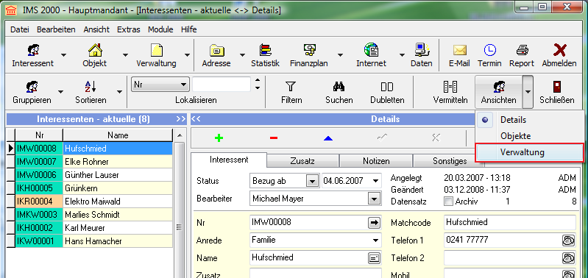588x278 pixels.
Task: Open the Finanzplan tool
Action: tap(308, 55)
